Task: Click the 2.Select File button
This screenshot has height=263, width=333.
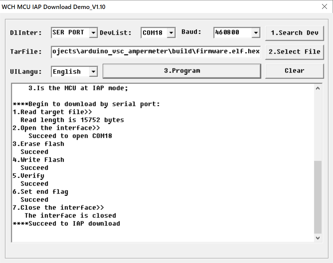Action: [294, 52]
